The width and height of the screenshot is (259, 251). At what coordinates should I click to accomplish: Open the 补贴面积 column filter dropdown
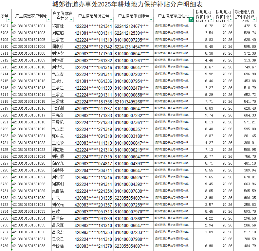tap(211, 20)
